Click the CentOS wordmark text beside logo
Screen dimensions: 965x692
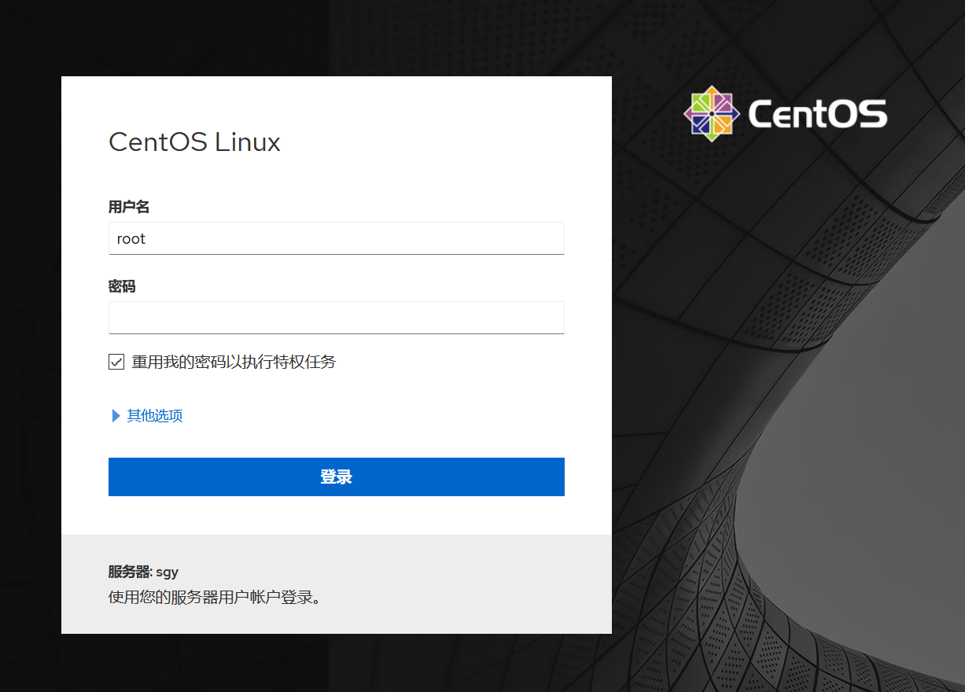pyautogui.click(x=818, y=114)
